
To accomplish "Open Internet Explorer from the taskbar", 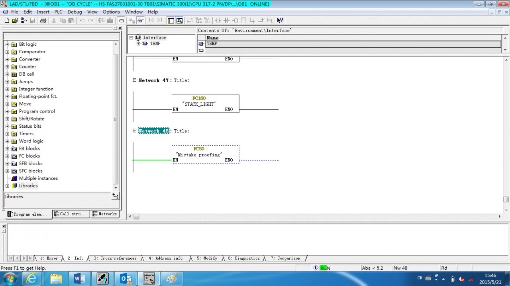I will [31, 278].
